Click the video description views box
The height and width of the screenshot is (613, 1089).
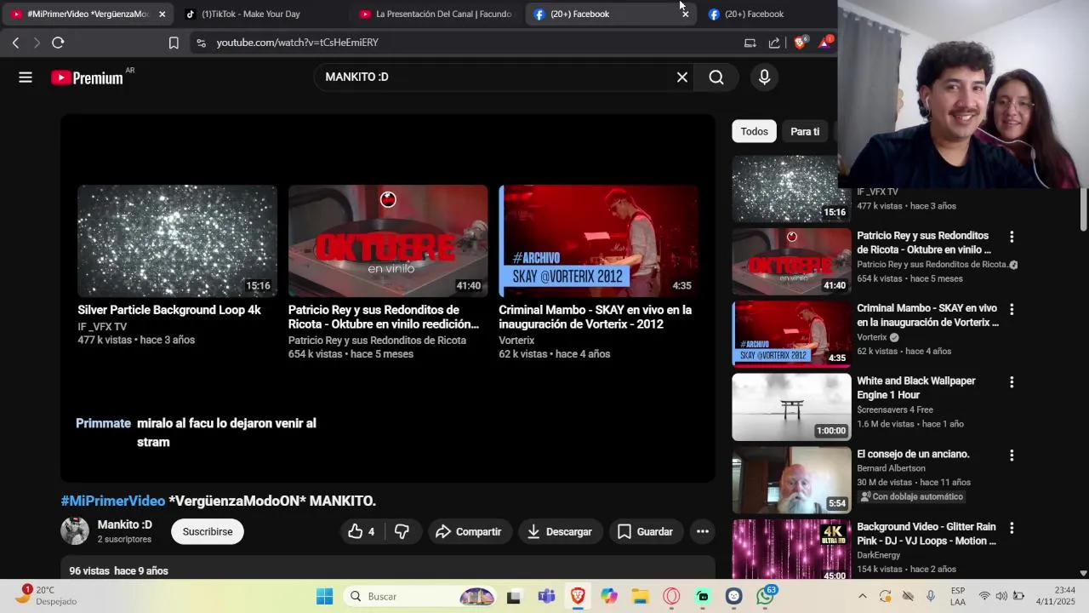pos(388,569)
